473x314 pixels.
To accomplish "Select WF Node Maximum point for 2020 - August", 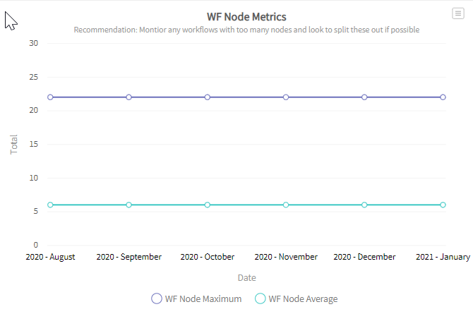I will [50, 97].
